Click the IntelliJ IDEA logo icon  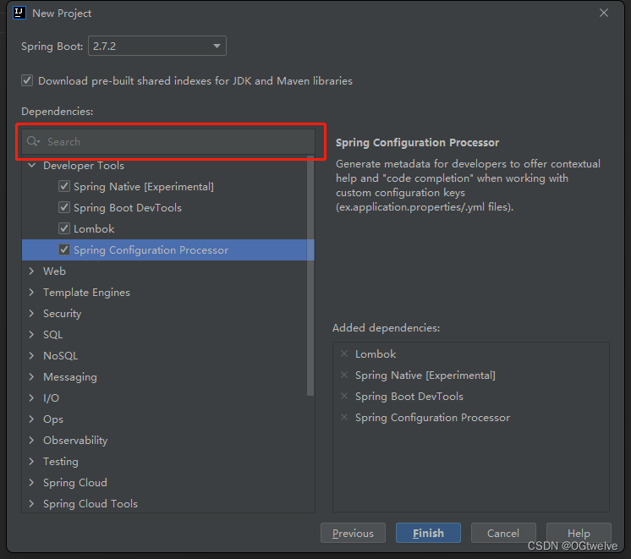(19, 13)
